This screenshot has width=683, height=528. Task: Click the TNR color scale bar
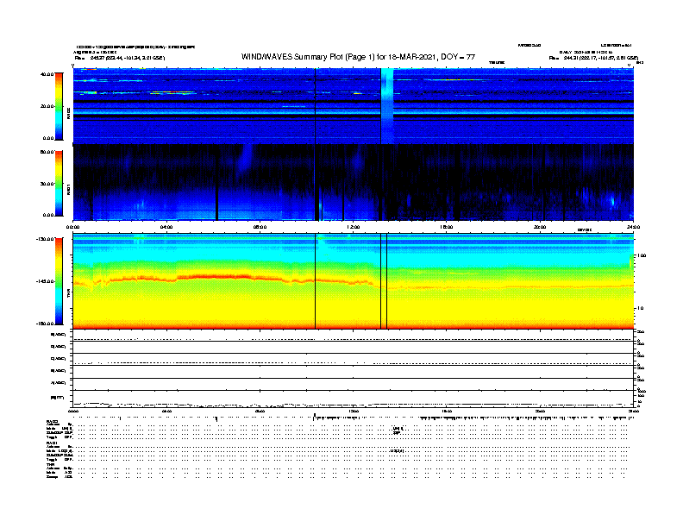(59, 281)
